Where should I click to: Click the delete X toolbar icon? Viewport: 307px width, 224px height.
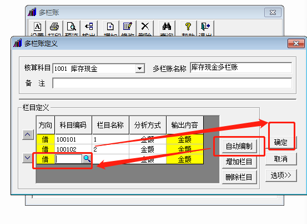(145, 27)
